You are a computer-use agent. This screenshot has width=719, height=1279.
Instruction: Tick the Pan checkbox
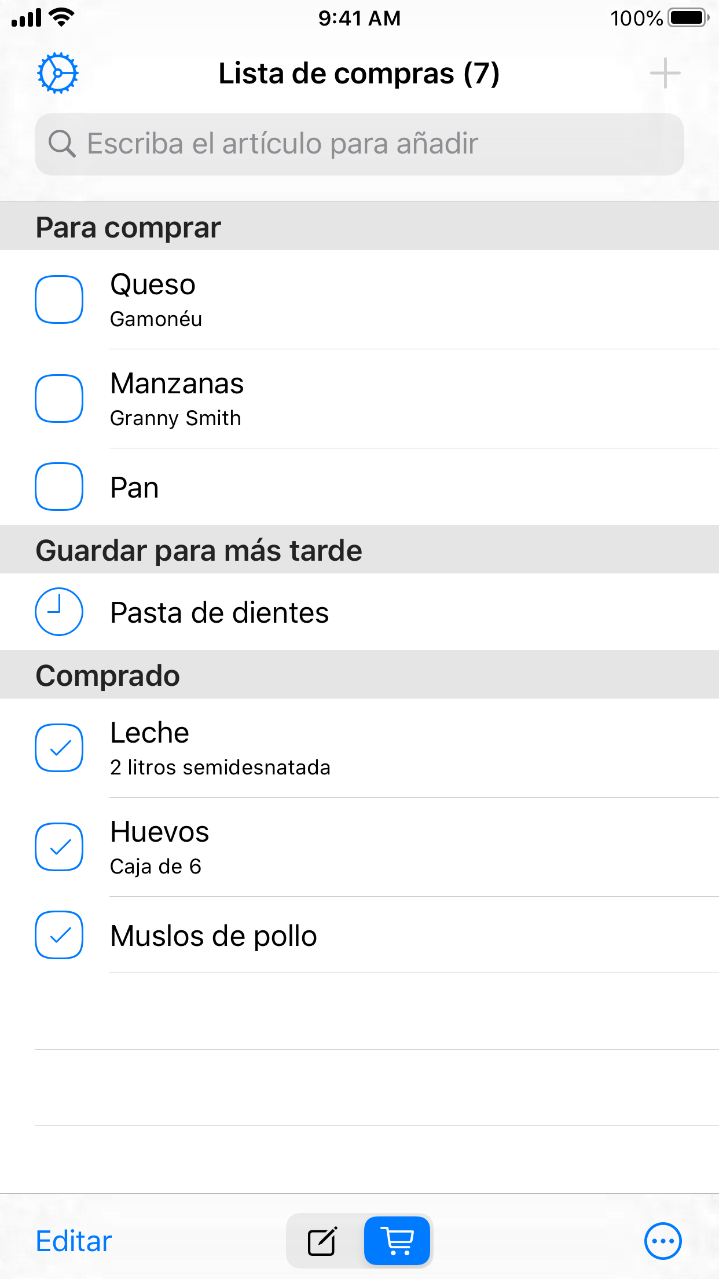59,487
